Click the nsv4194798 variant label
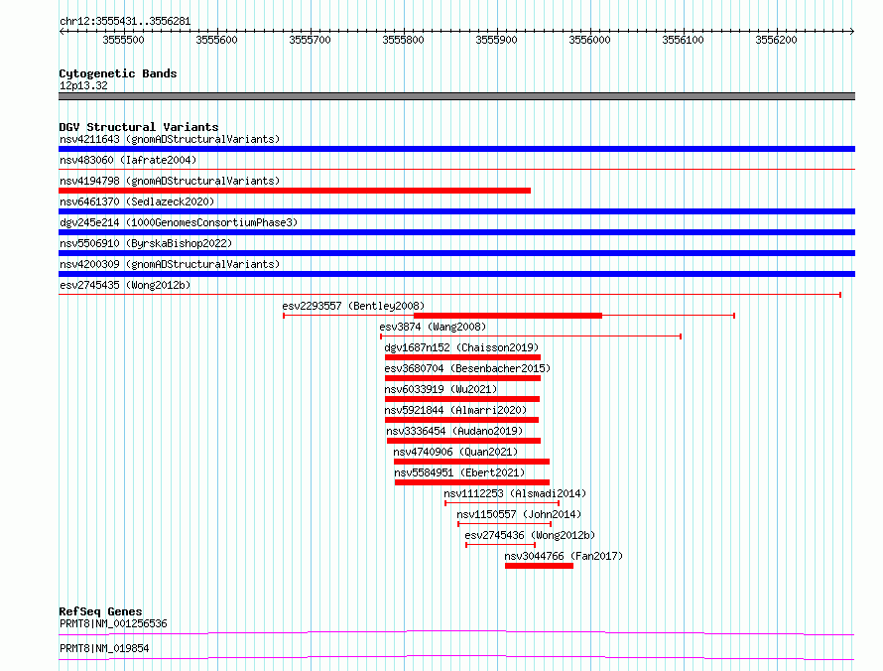883x671 pixels. pos(170,181)
